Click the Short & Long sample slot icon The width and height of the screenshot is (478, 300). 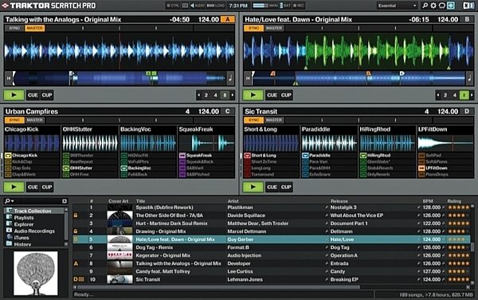[247, 156]
